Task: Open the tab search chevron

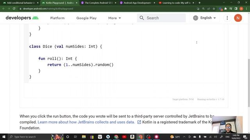Action: coord(224,3)
